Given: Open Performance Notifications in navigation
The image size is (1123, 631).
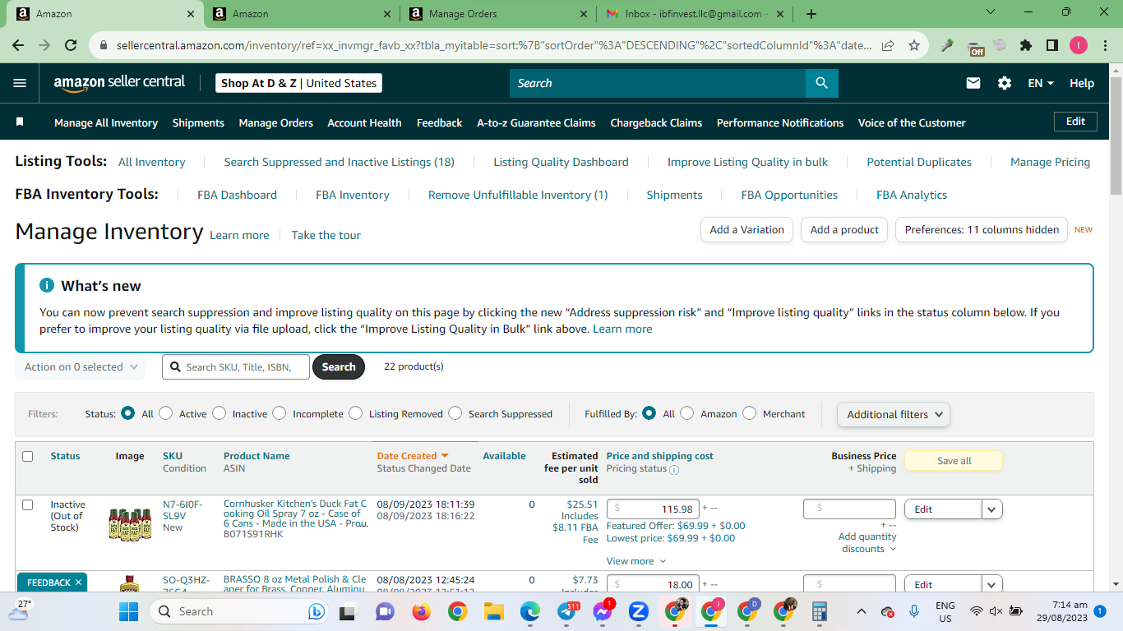Looking at the screenshot, I should pyautogui.click(x=780, y=122).
